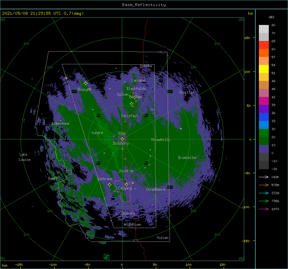Viewport: 288px width, 269px height.
Task: Click the Drumheller city label
Action: click(188, 158)
